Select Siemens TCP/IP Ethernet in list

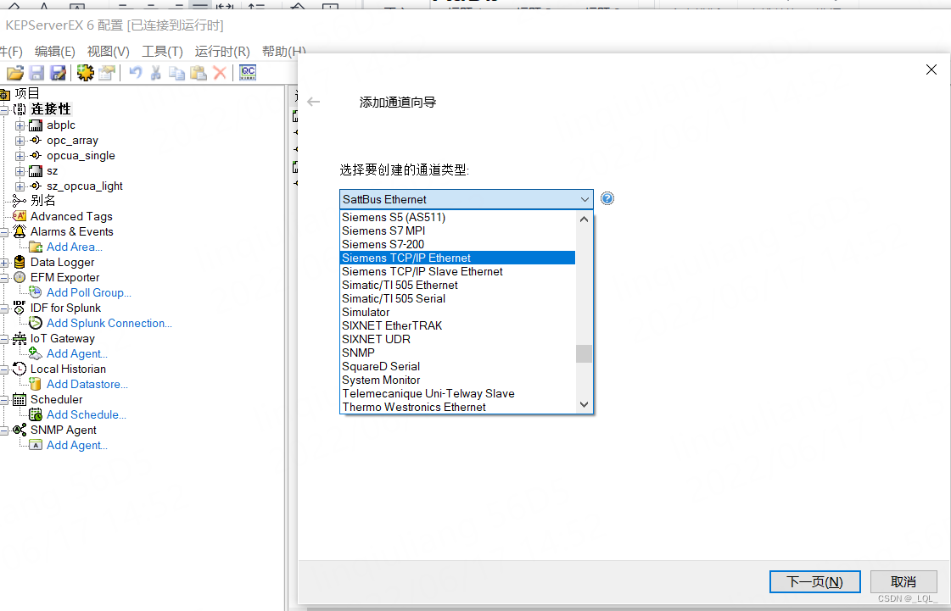(458, 258)
